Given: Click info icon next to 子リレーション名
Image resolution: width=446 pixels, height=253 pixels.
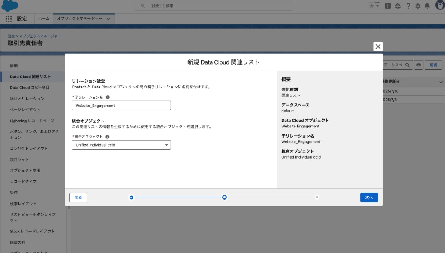Looking at the screenshot, I should [x=108, y=97].
